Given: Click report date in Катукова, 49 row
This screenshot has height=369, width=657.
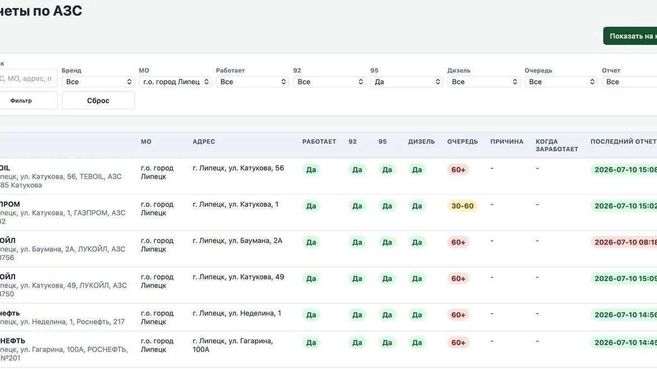Looking at the screenshot, I should pos(624,279).
